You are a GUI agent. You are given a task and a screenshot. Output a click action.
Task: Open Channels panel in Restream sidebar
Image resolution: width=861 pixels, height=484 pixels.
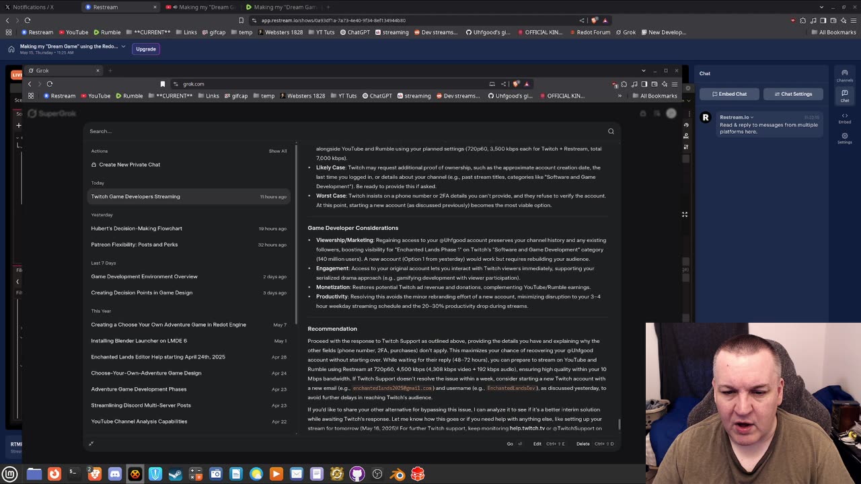pyautogui.click(x=845, y=75)
